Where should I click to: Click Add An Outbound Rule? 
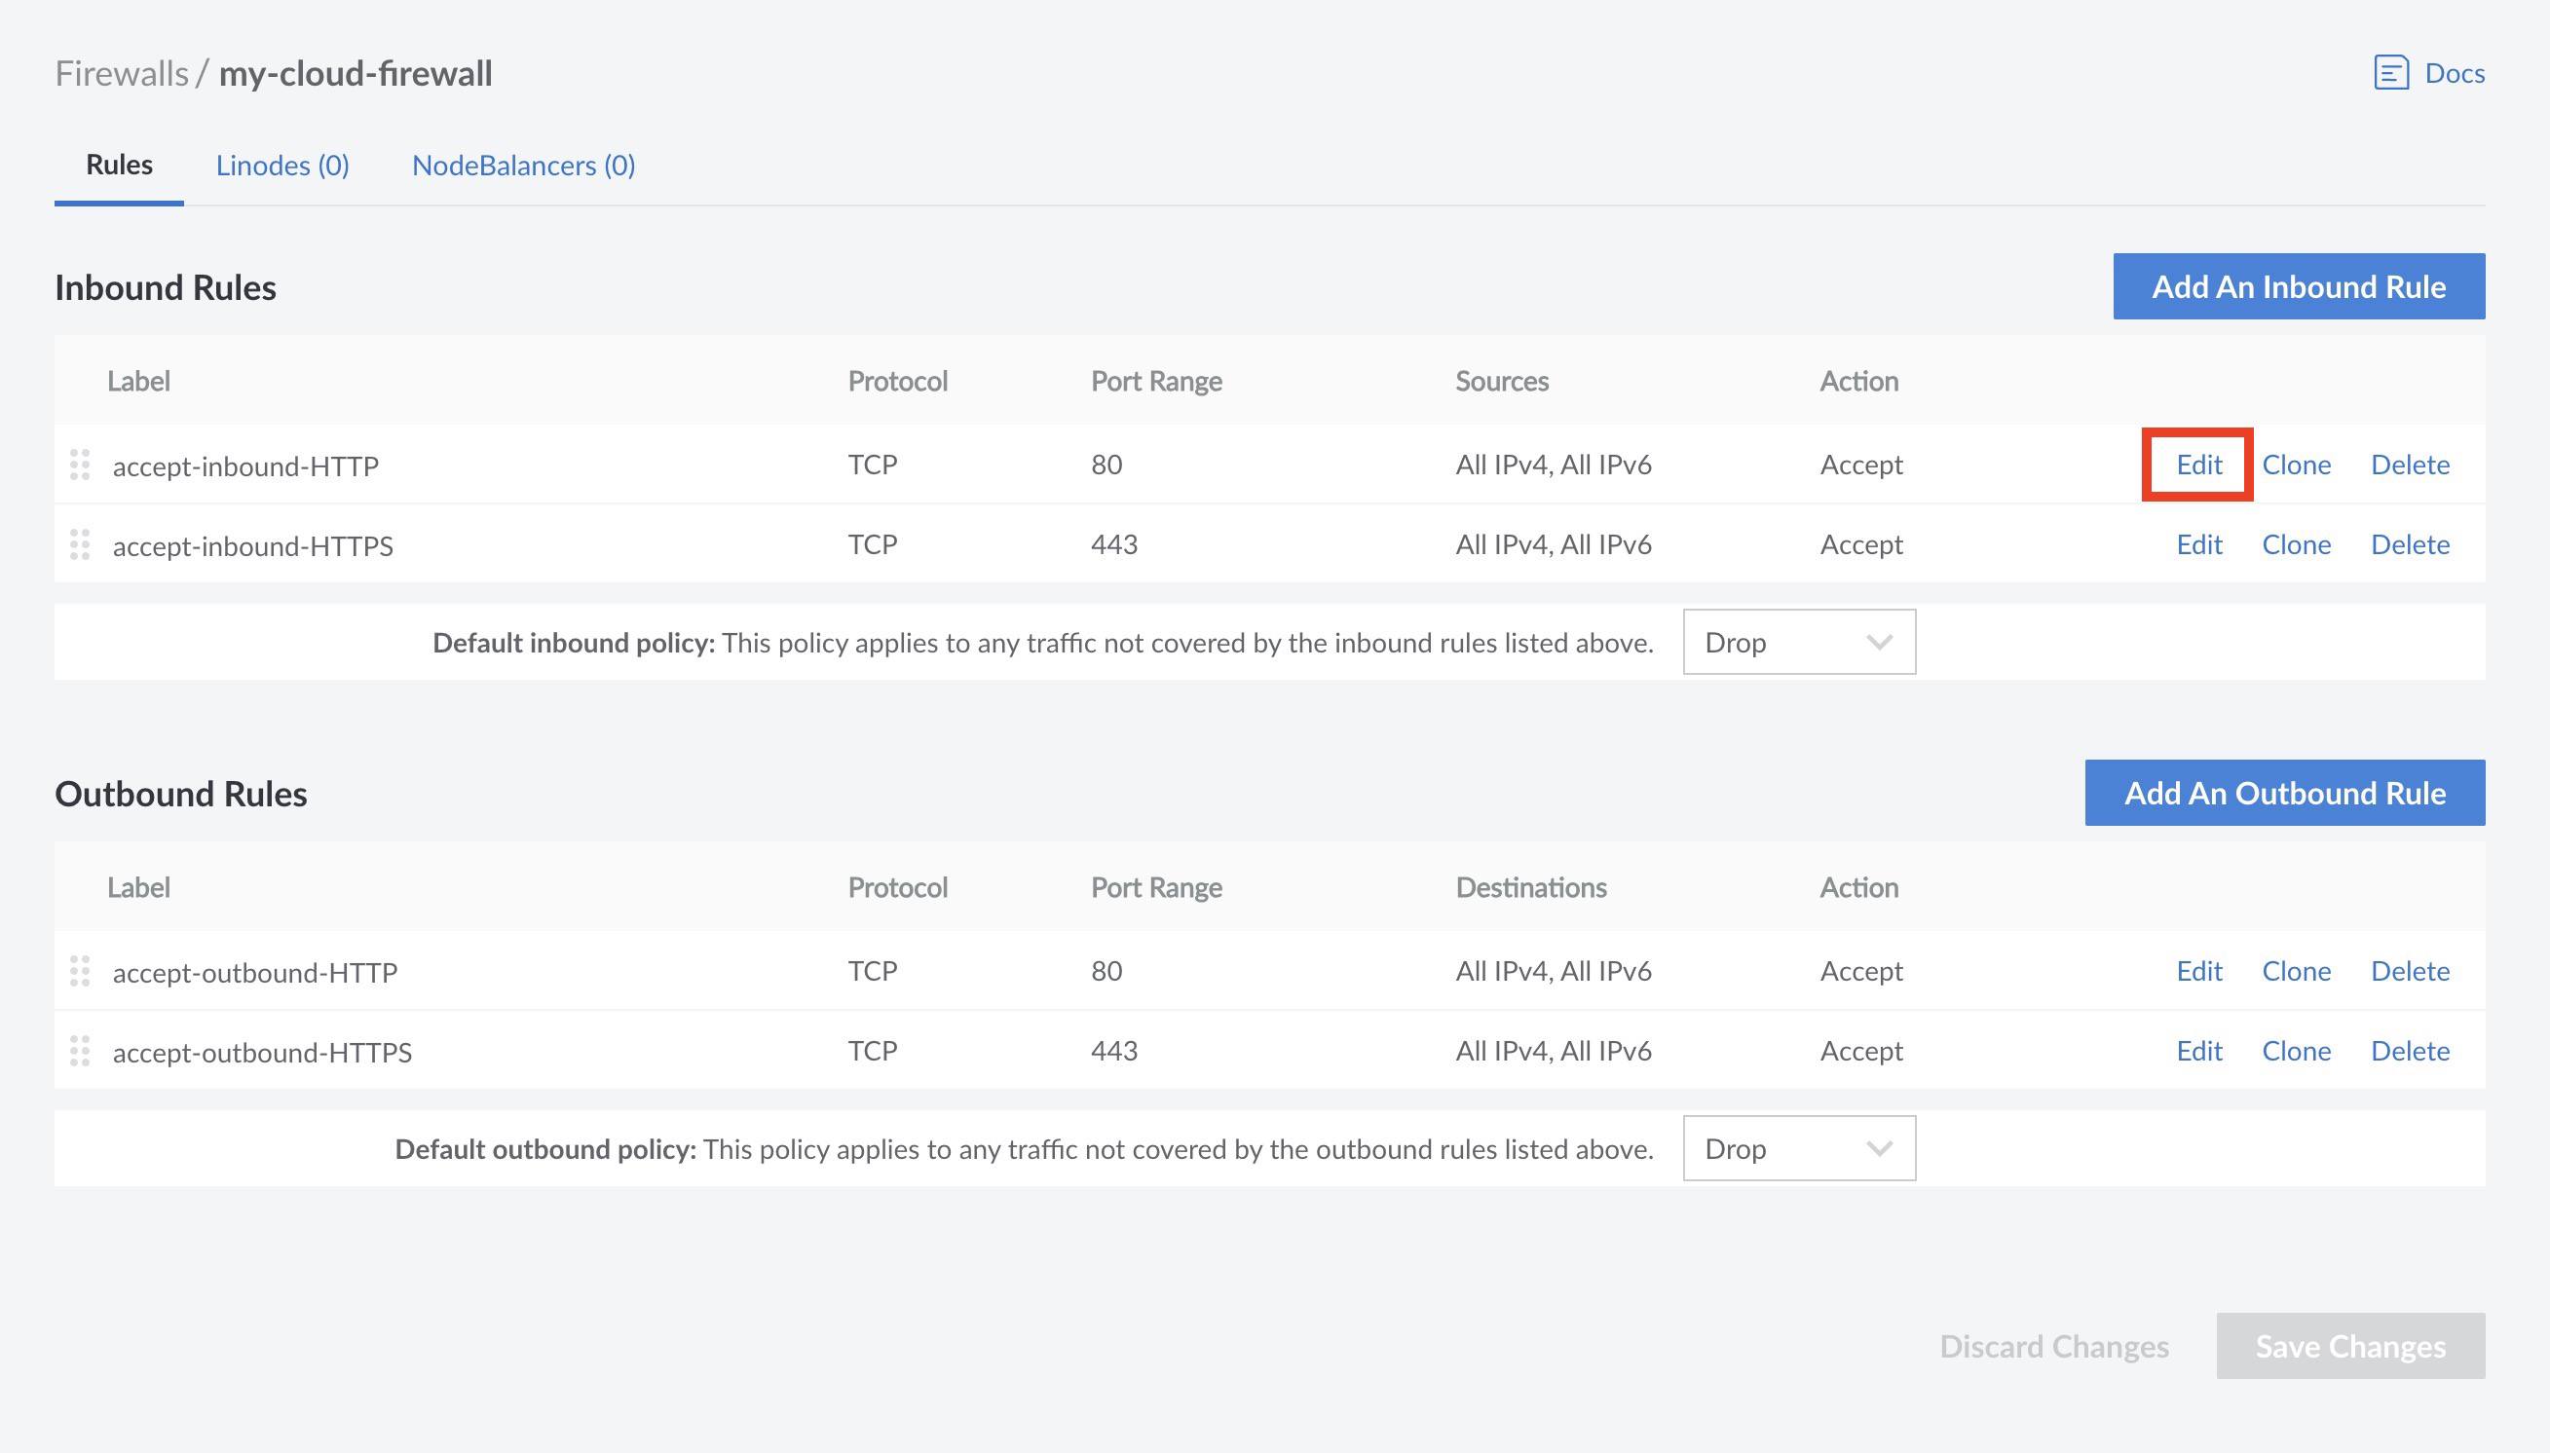(x=2284, y=793)
